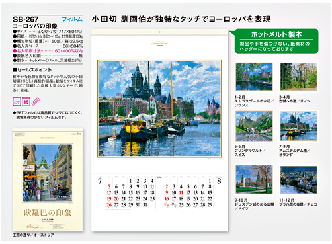Open the 7-8月 Amsterdam harbor thumbnail

pos(299,126)
